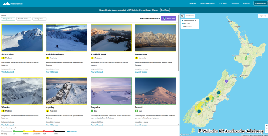Click Read More on the publication banner
Viewport: 268px width, 136px height.
tap(165, 10)
